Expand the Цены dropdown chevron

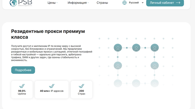pos(57,3)
